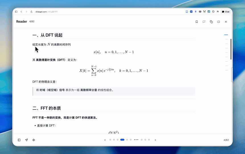The height and width of the screenshot is (154, 245).
Task: Select the active blue pagination pill
Action: coord(122,139)
